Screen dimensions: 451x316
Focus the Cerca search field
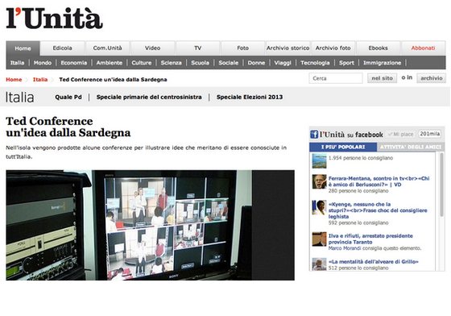tap(336, 78)
